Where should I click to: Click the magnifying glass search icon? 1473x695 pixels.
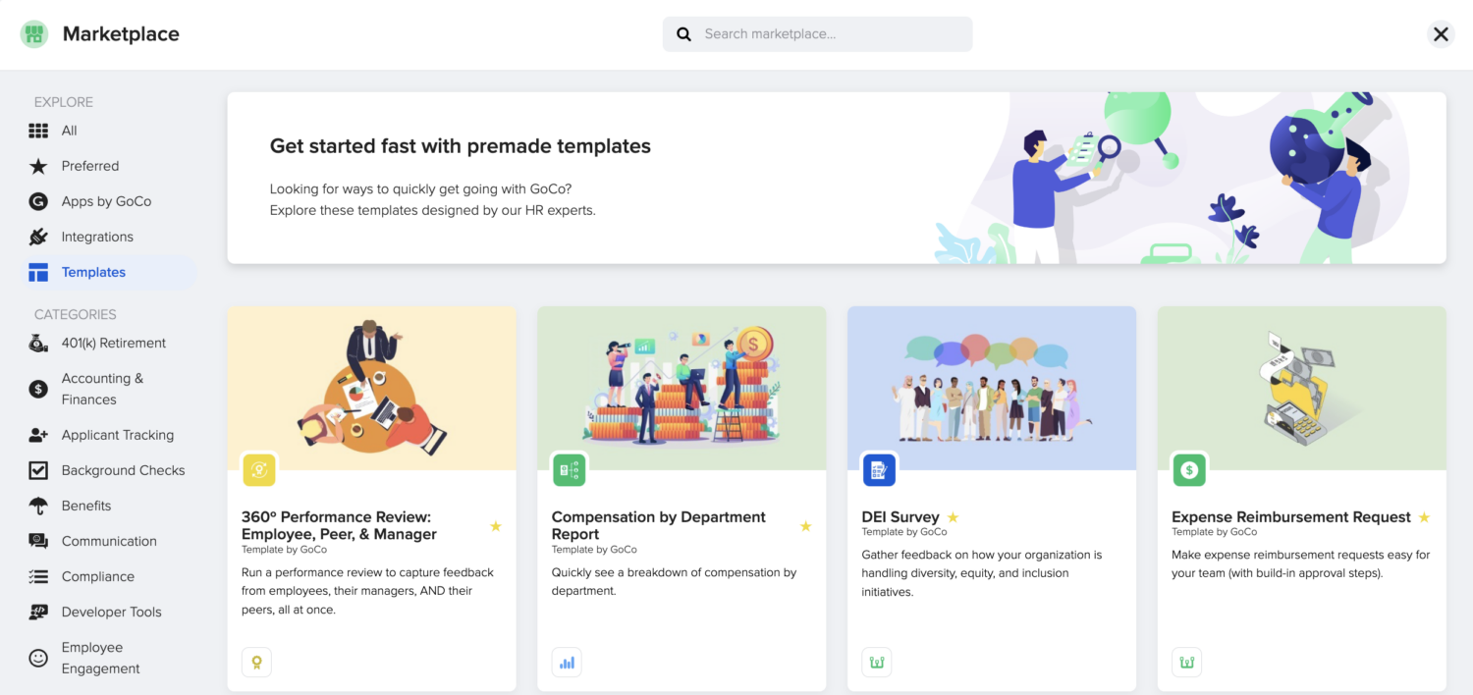[x=683, y=34]
